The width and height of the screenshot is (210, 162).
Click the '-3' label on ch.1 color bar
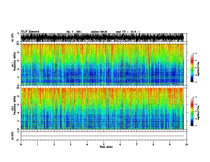point(195,53)
